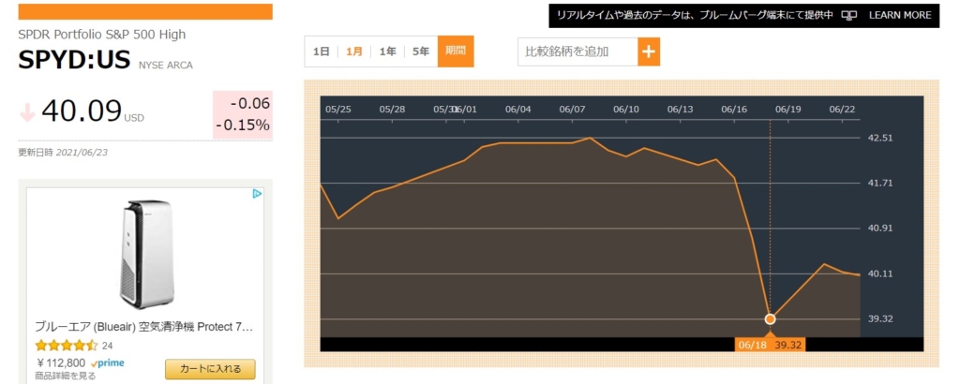Click the 05/28 date axis label
The image size is (960, 384).
[392, 110]
